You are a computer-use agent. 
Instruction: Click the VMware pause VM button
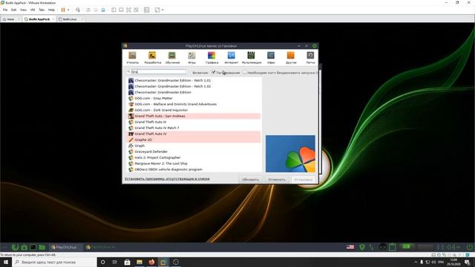63,10
